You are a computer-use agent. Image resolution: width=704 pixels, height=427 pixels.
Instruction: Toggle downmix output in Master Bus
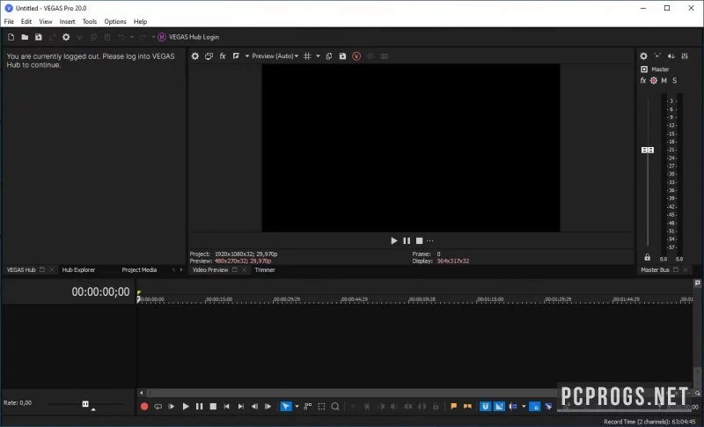coord(657,55)
